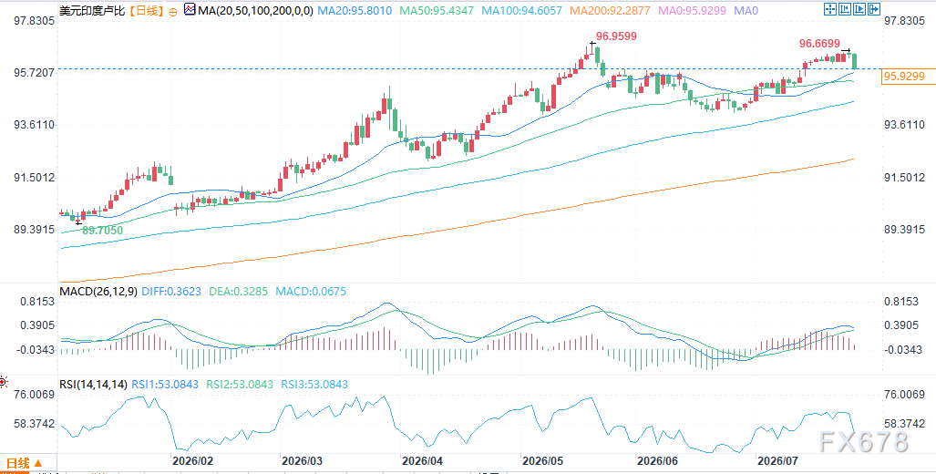Click the orange circled-plus icon after 日线
This screenshot has height=474, width=936.
(x=172, y=11)
